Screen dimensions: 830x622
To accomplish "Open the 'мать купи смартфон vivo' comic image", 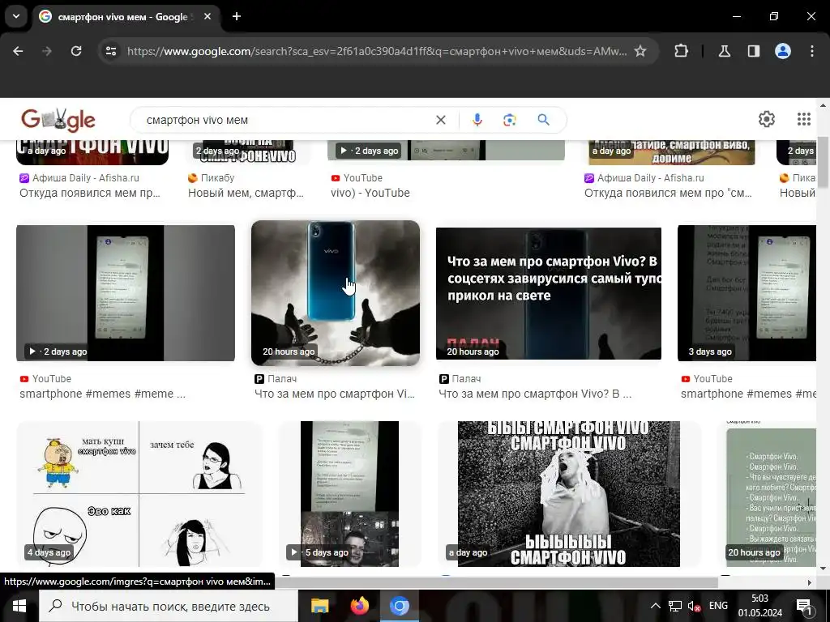I will point(139,494).
